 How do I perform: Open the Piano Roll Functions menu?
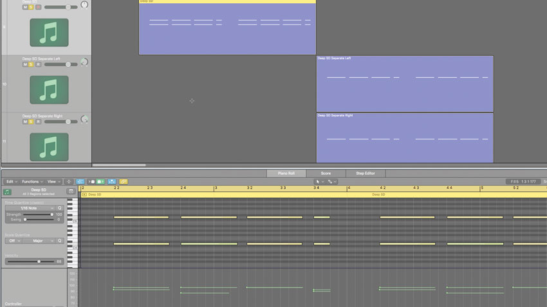(32, 181)
